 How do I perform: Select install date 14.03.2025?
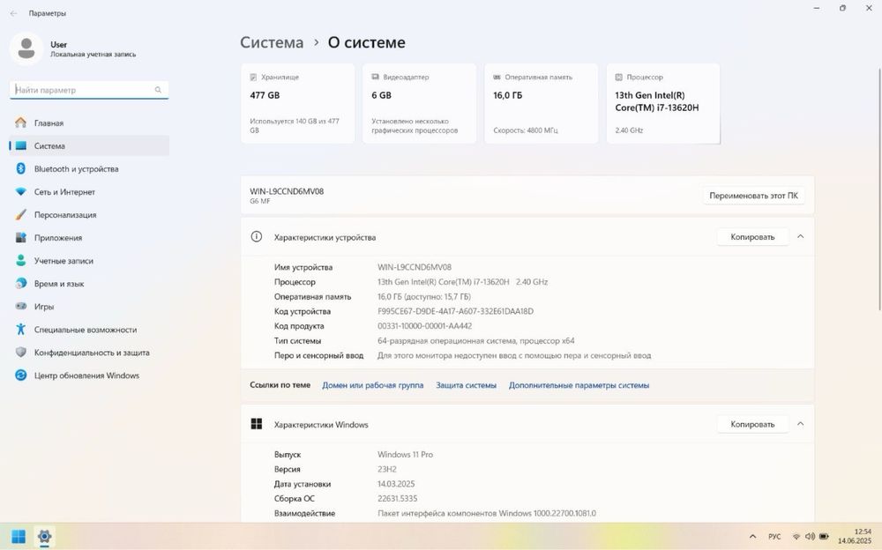pyautogui.click(x=396, y=484)
